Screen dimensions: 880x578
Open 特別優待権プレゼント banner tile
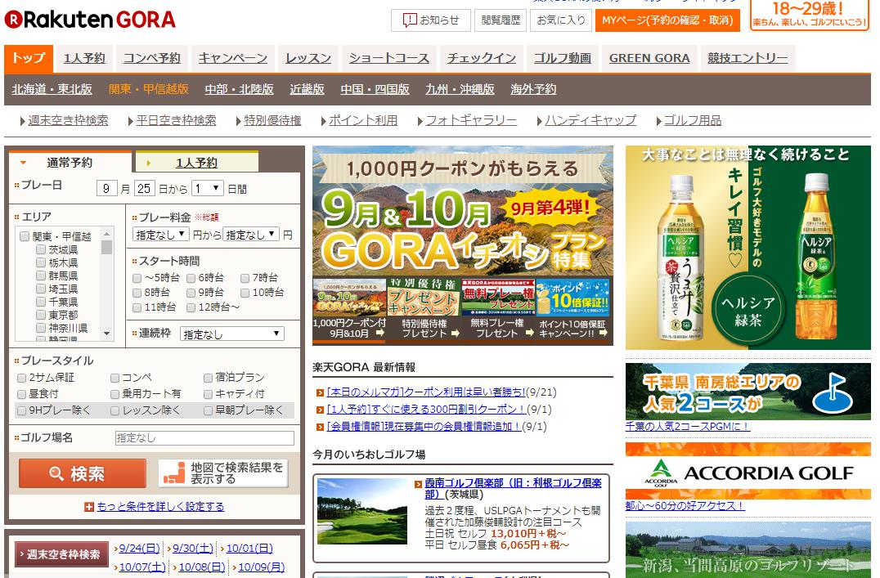coord(424,311)
